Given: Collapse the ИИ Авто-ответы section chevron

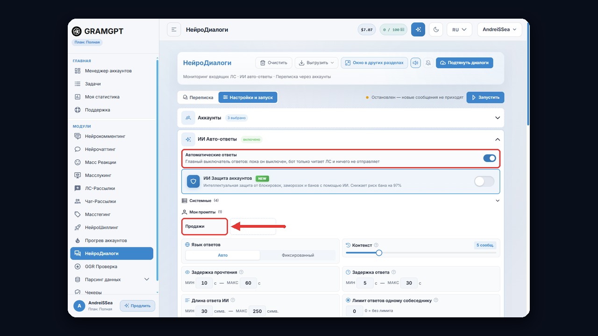Looking at the screenshot, I should coord(498,139).
